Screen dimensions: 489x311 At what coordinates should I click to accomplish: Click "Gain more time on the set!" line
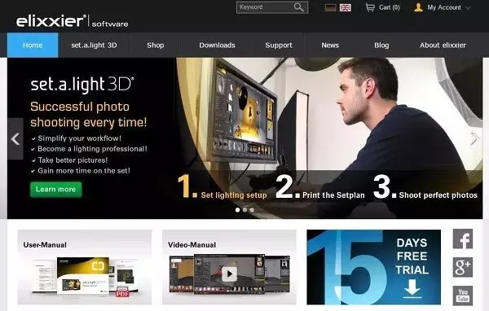coord(84,171)
